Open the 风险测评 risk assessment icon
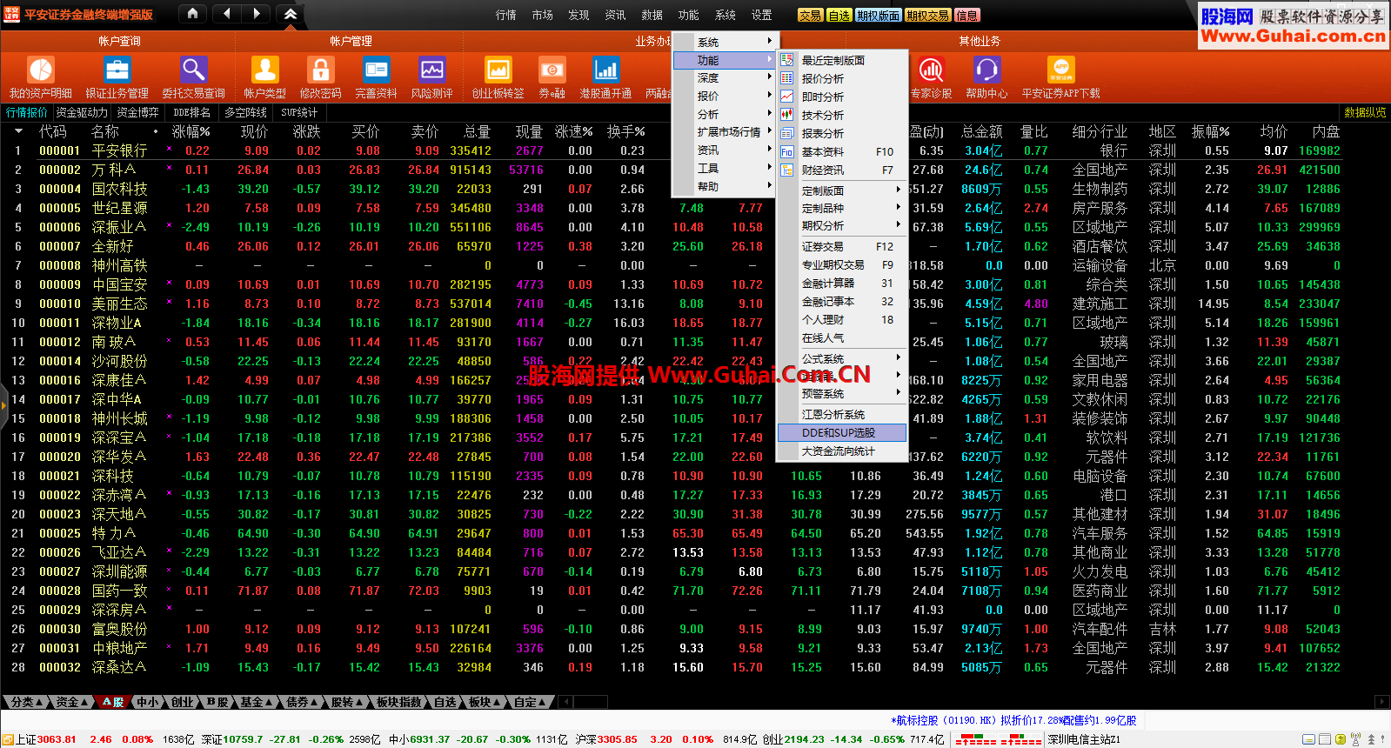 [x=431, y=70]
